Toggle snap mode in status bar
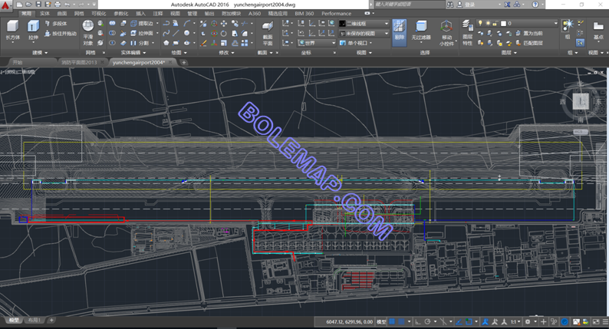This screenshot has height=329, width=609. pos(402,321)
